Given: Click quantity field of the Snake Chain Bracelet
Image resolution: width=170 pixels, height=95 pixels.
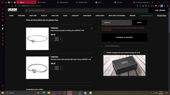Looking at the screenshot, I should 57,68.
